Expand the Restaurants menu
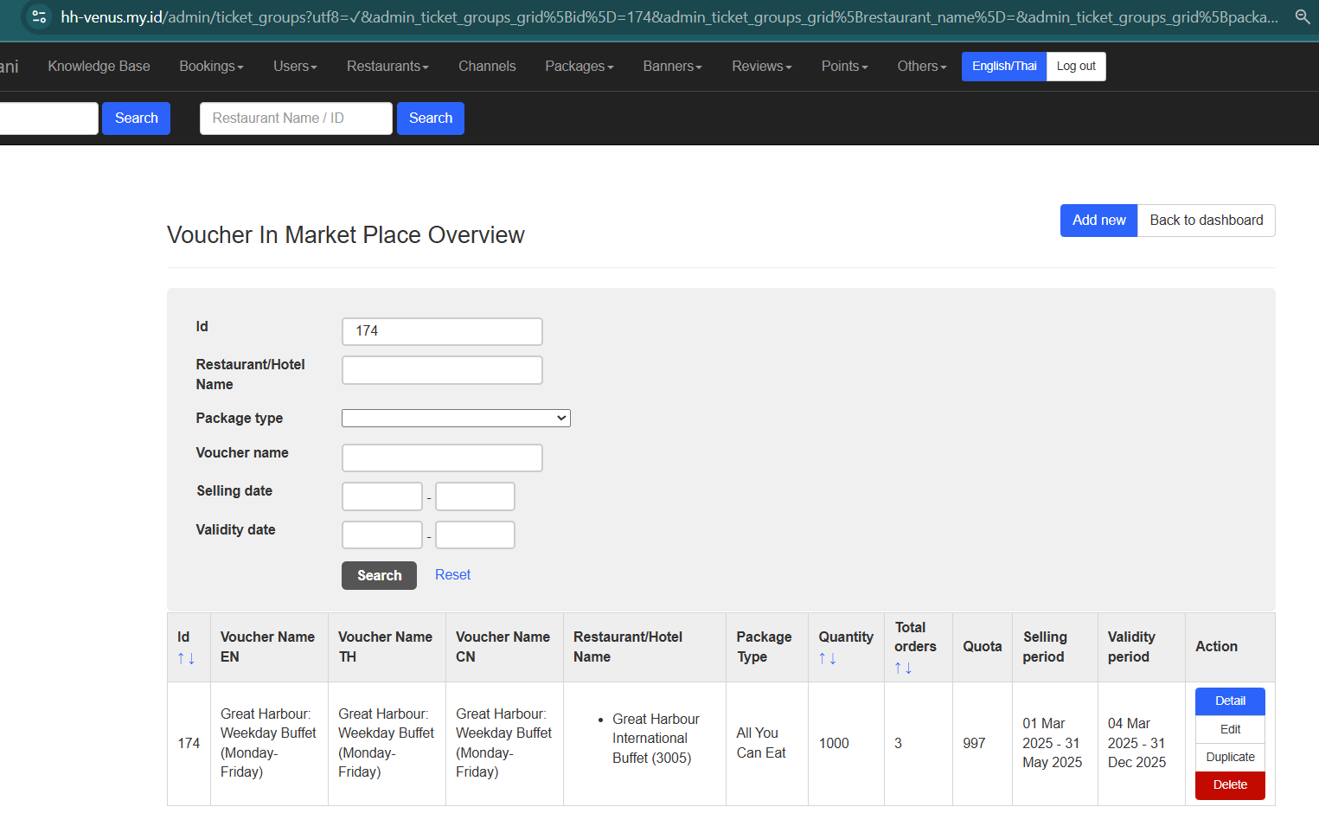 [x=387, y=67]
